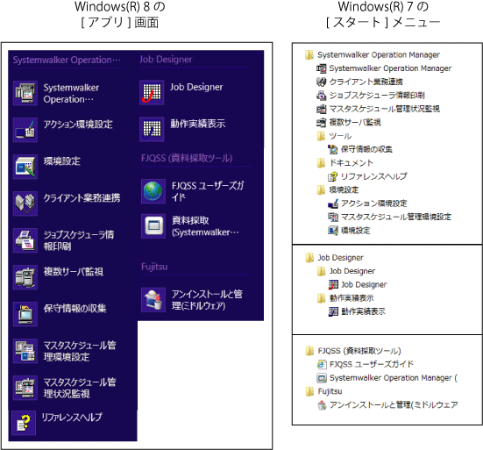
Task: Open 環境設定 tile icon in Apps screen
Action: [x=25, y=167]
